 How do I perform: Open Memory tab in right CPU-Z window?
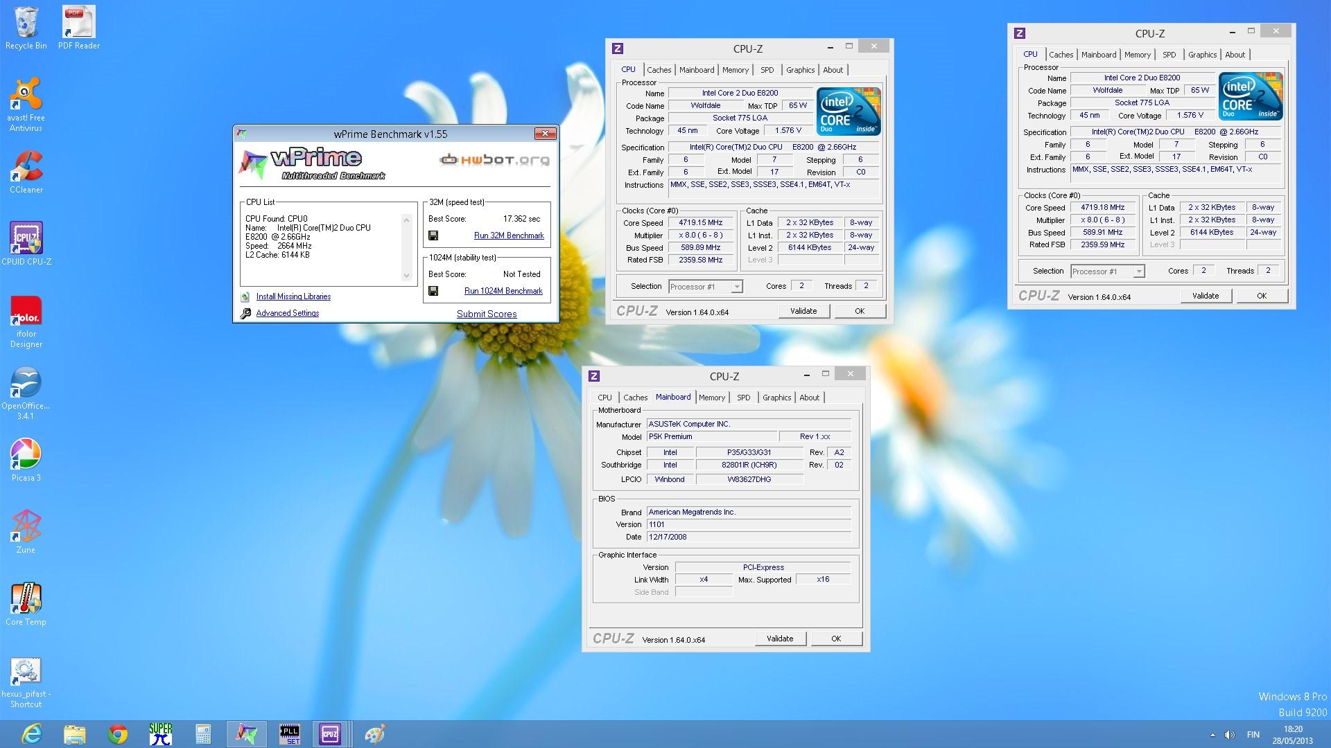(x=1138, y=55)
